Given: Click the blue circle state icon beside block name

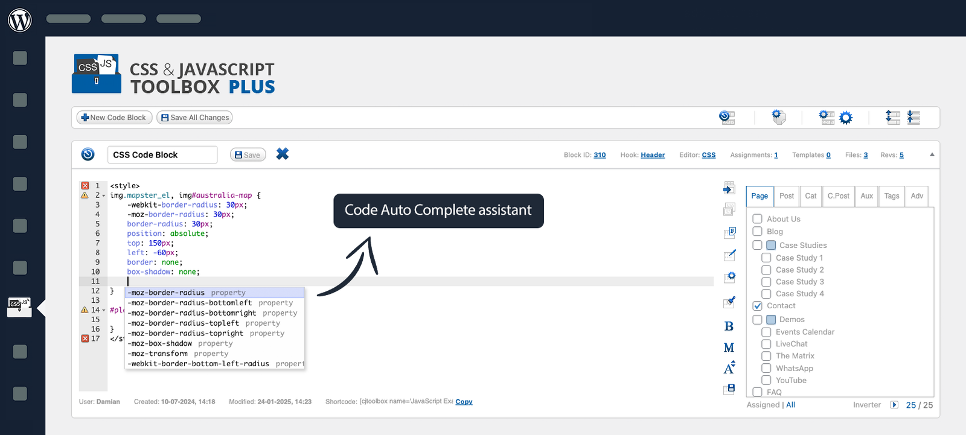Looking at the screenshot, I should pyautogui.click(x=88, y=154).
